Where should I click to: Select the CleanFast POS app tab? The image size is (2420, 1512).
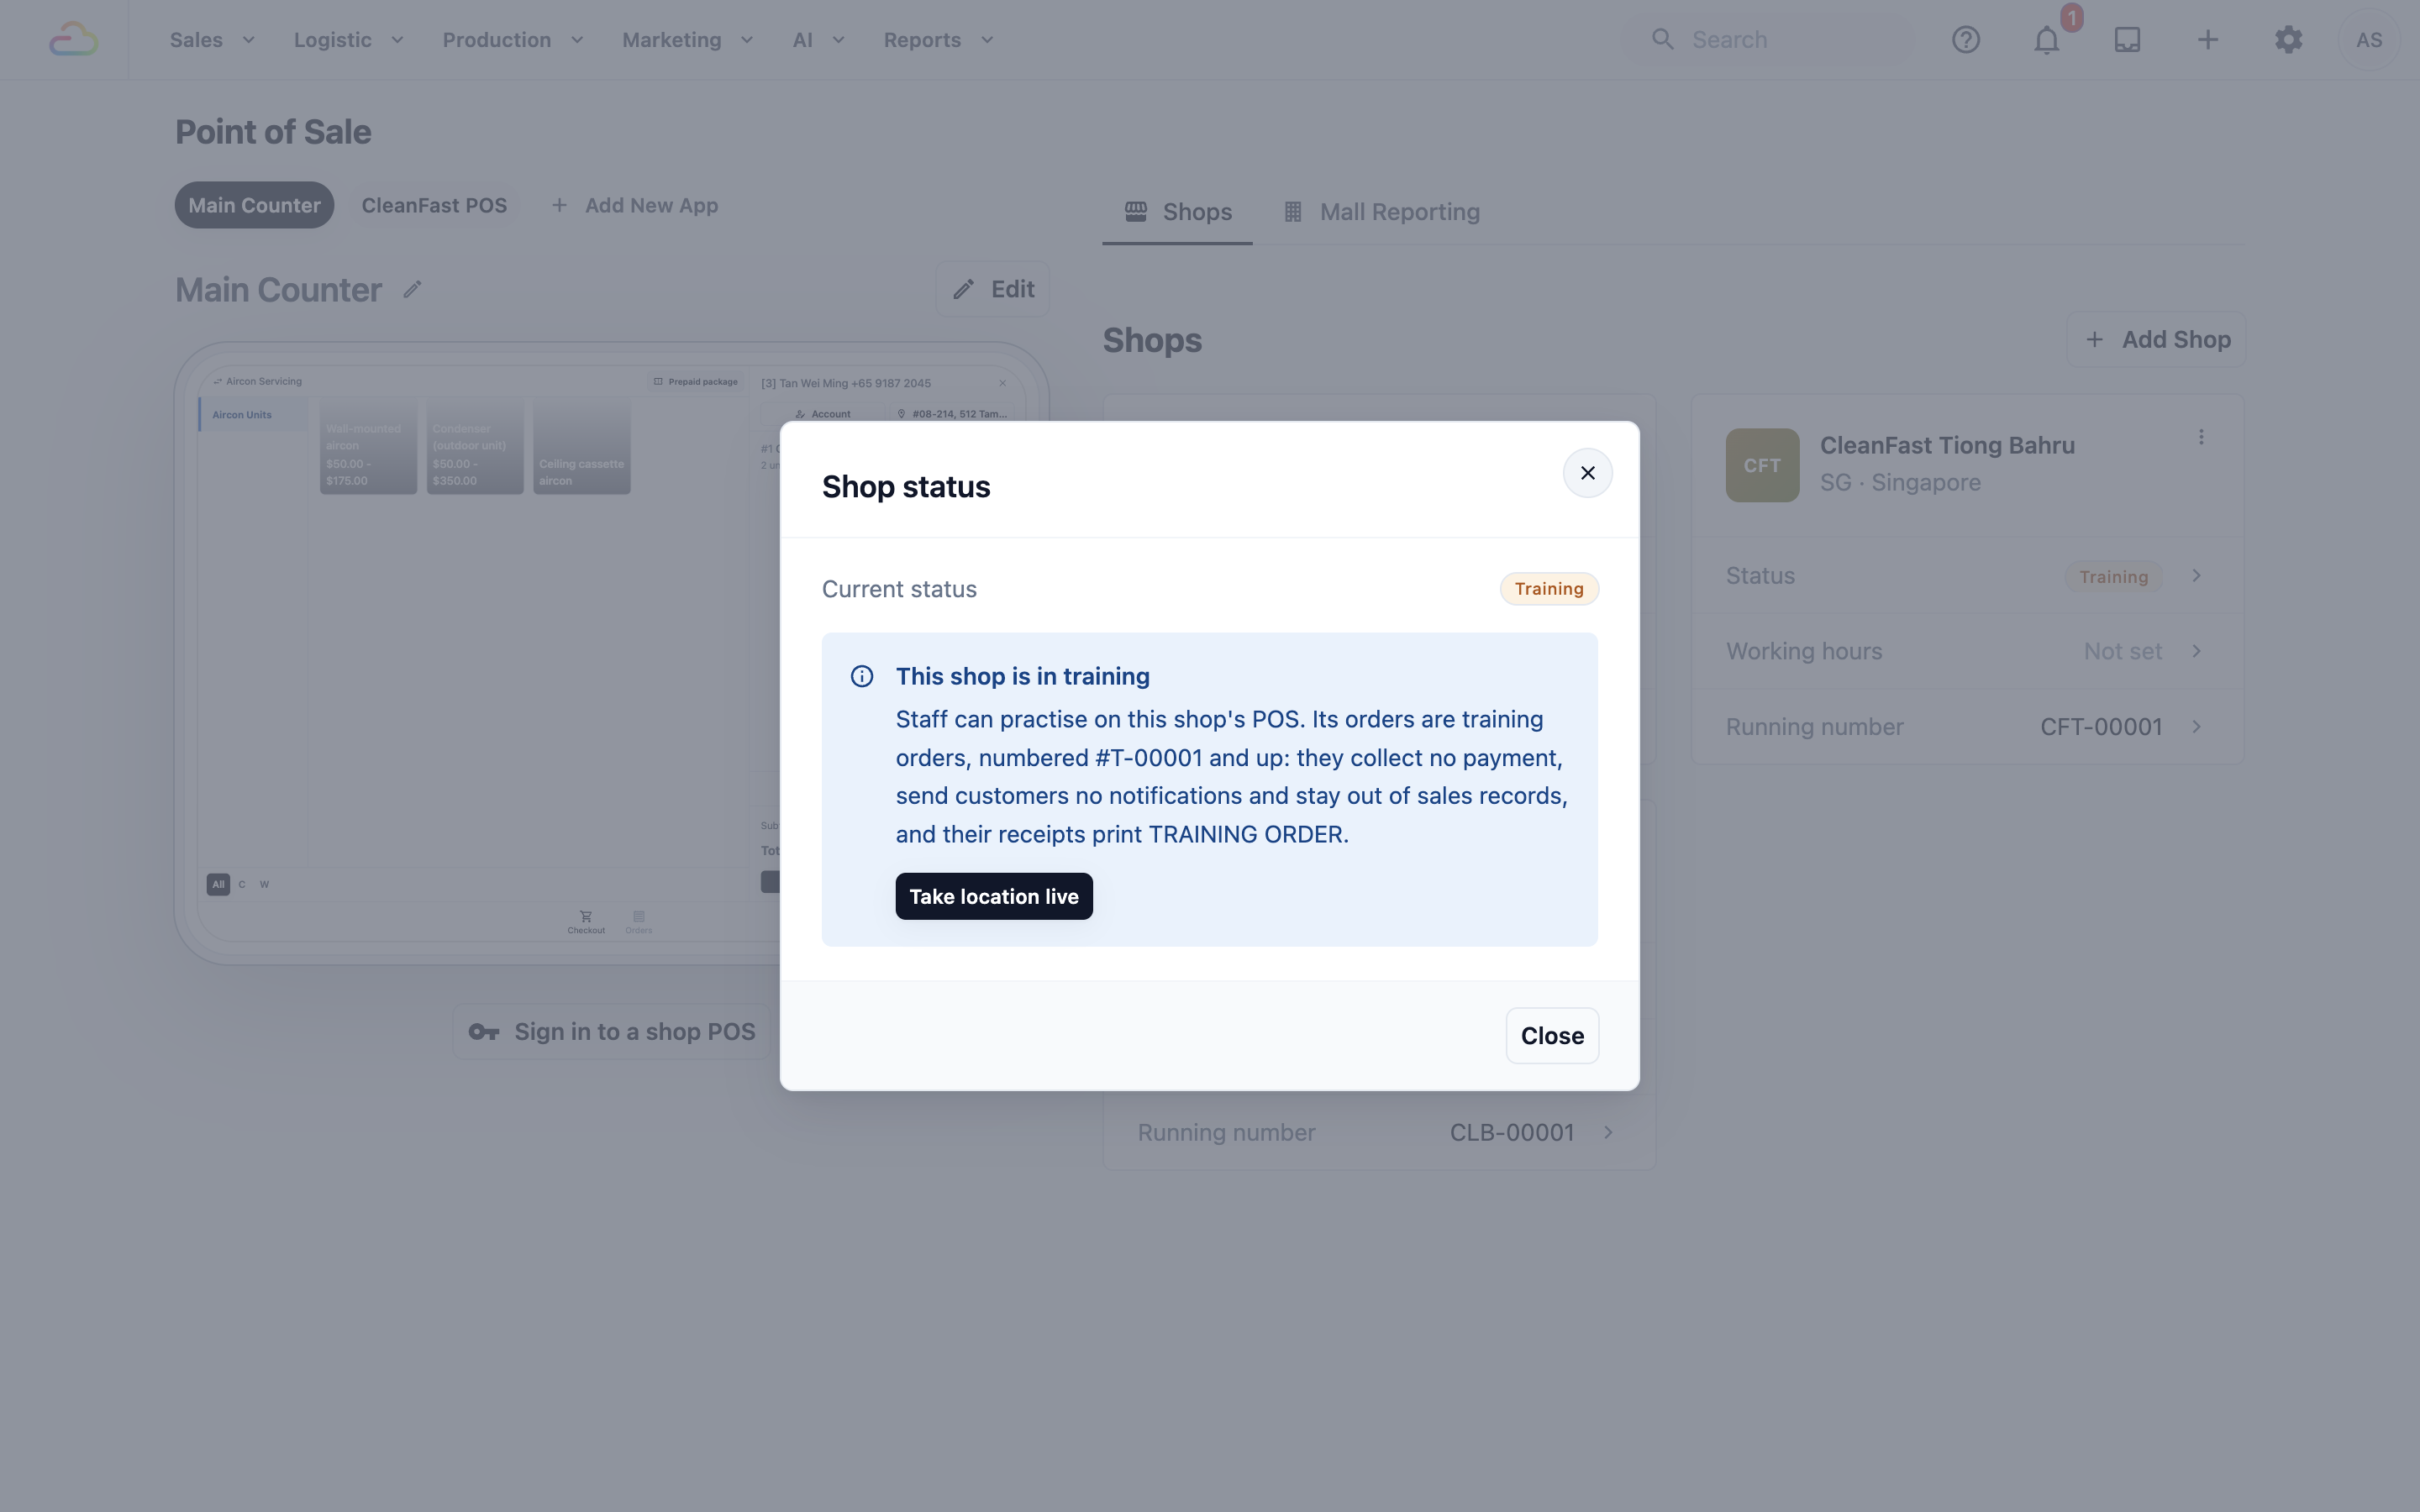pyautogui.click(x=434, y=205)
